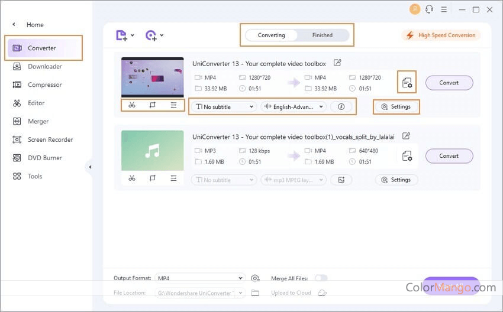Trim the first video with scissors
This screenshot has width=503, height=312.
132,105
